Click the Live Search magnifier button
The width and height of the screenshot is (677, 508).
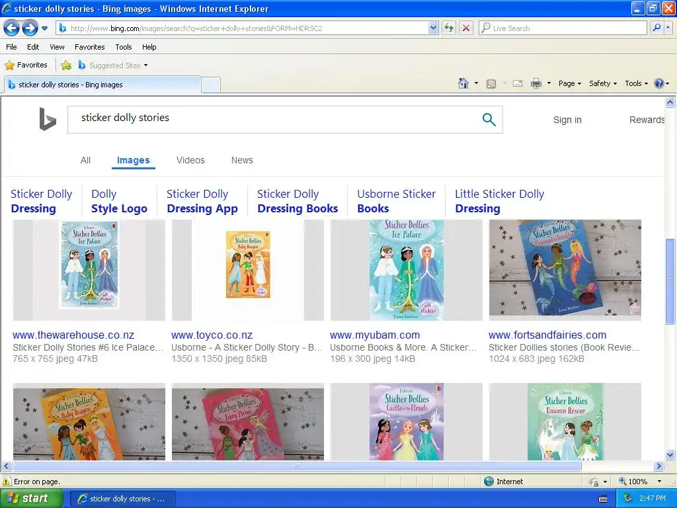[657, 28]
